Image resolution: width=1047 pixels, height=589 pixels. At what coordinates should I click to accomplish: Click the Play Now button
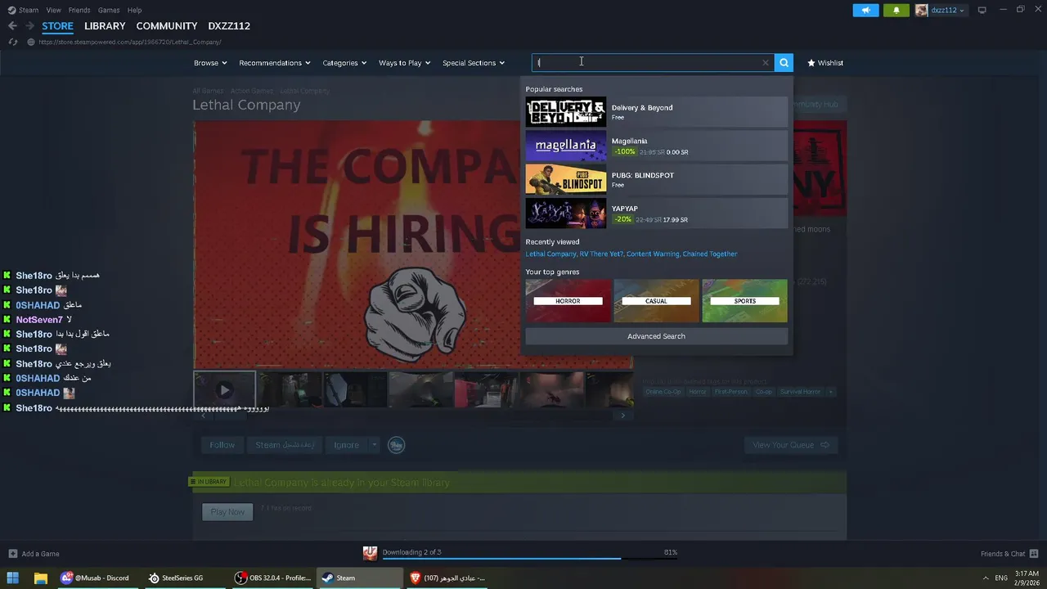click(227, 512)
